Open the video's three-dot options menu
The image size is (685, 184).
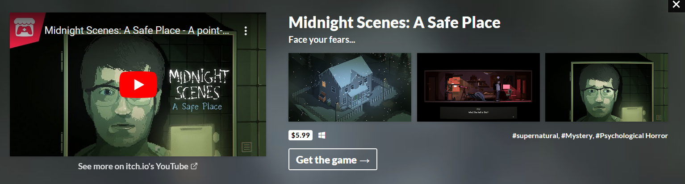pyautogui.click(x=246, y=31)
